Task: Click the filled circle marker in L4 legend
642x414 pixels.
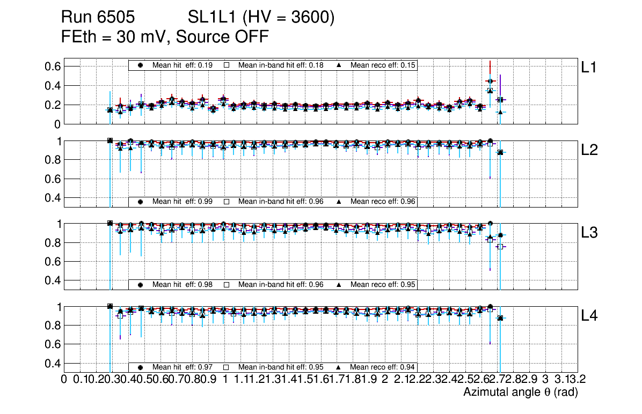Action: tap(141, 367)
